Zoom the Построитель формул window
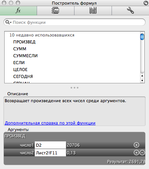This screenshot has height=169, width=149. click(18, 3)
